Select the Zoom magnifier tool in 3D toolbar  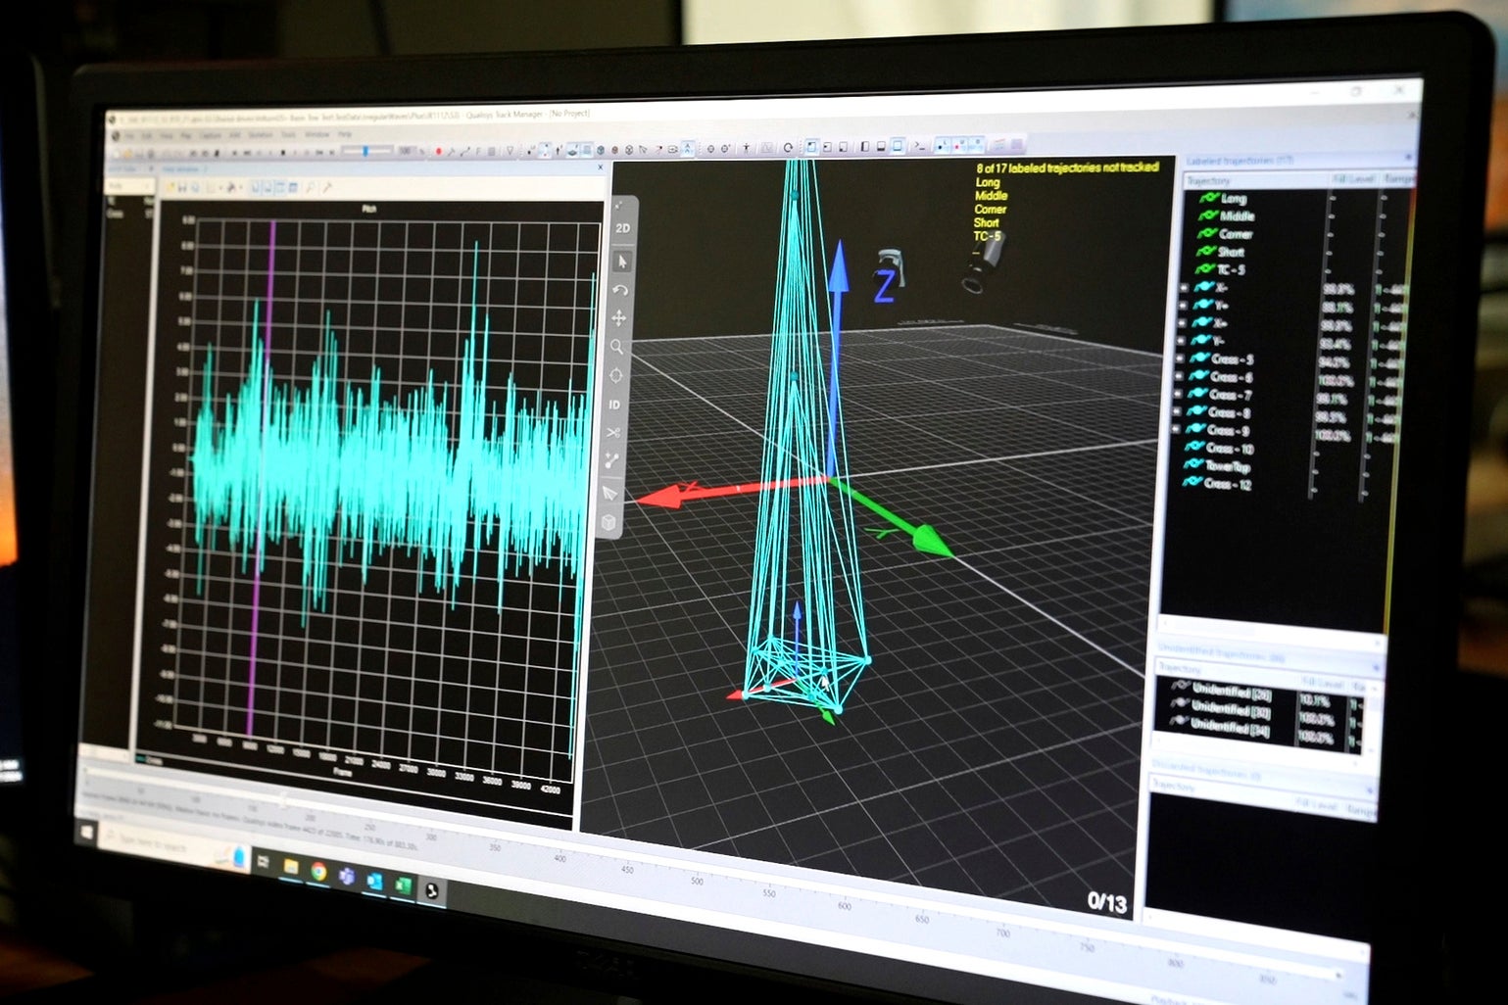coord(617,347)
